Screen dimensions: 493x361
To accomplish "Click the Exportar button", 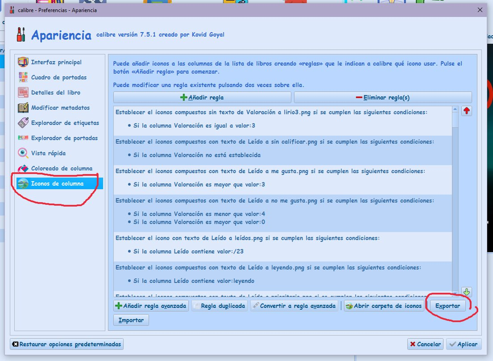I will click(x=447, y=306).
